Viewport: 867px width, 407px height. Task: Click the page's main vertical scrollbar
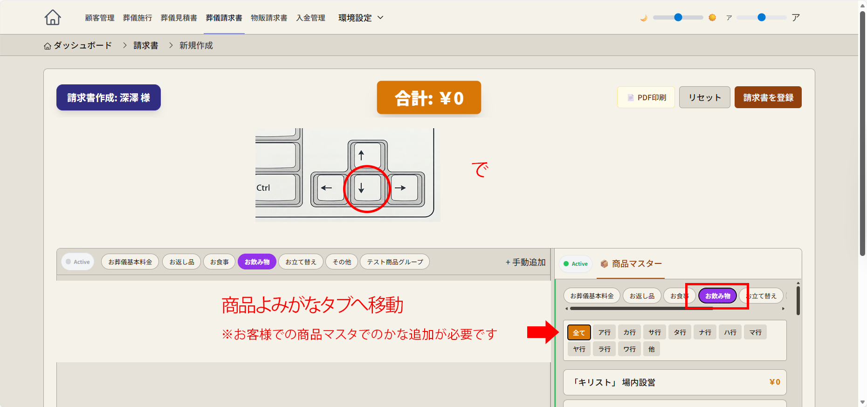tap(862, 133)
